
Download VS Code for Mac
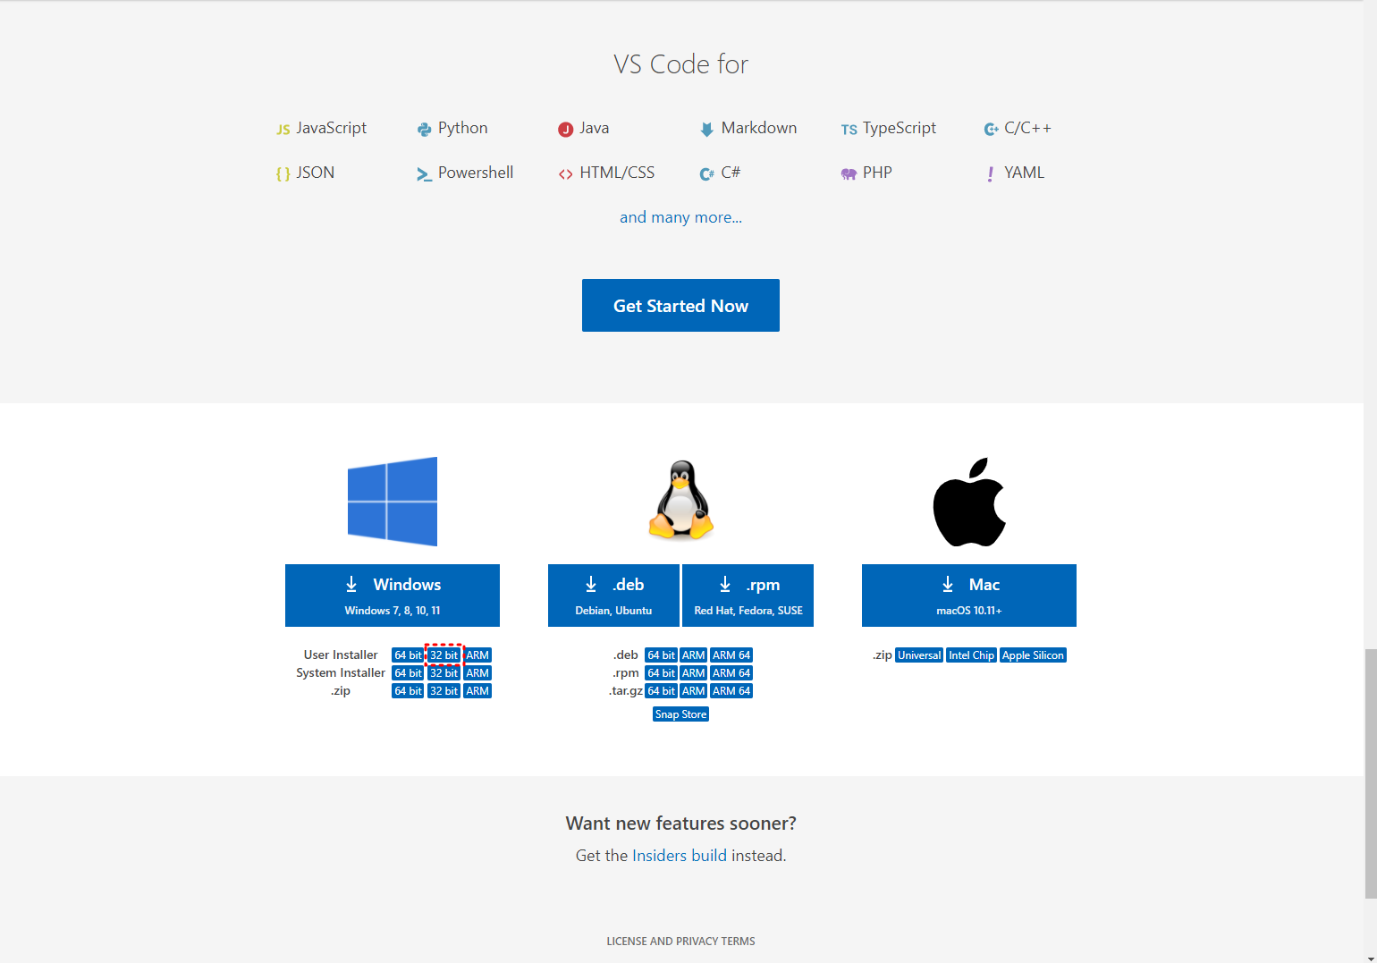[x=969, y=596]
